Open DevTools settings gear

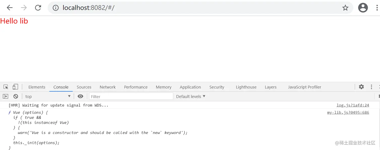361,87
